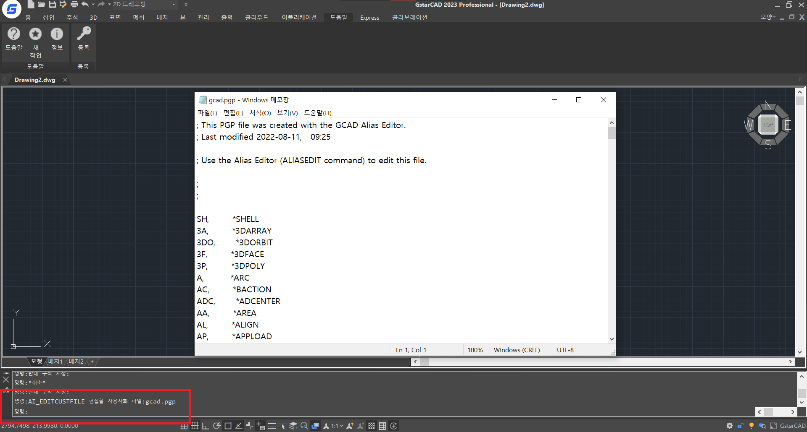The width and height of the screenshot is (807, 432).
Task: Click the Redo arrow icon
Action: [101, 4]
